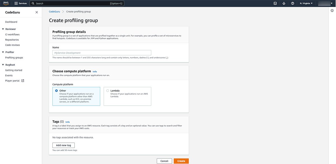Collapse the Reviewer section
336x164 pixels.
click(3, 29)
